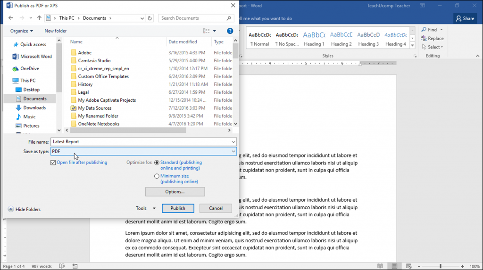Choose Minimum size optimization radio button
The image size is (483, 270).
point(157,176)
